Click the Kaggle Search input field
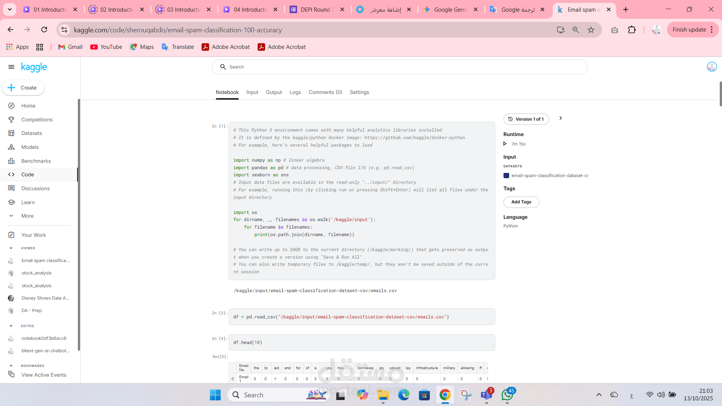Image resolution: width=722 pixels, height=406 pixels. coord(399,67)
